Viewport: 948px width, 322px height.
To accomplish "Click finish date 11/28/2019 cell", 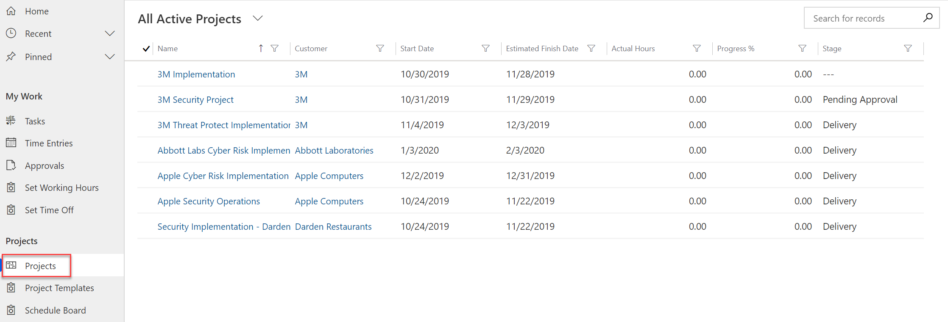I will pyautogui.click(x=530, y=74).
